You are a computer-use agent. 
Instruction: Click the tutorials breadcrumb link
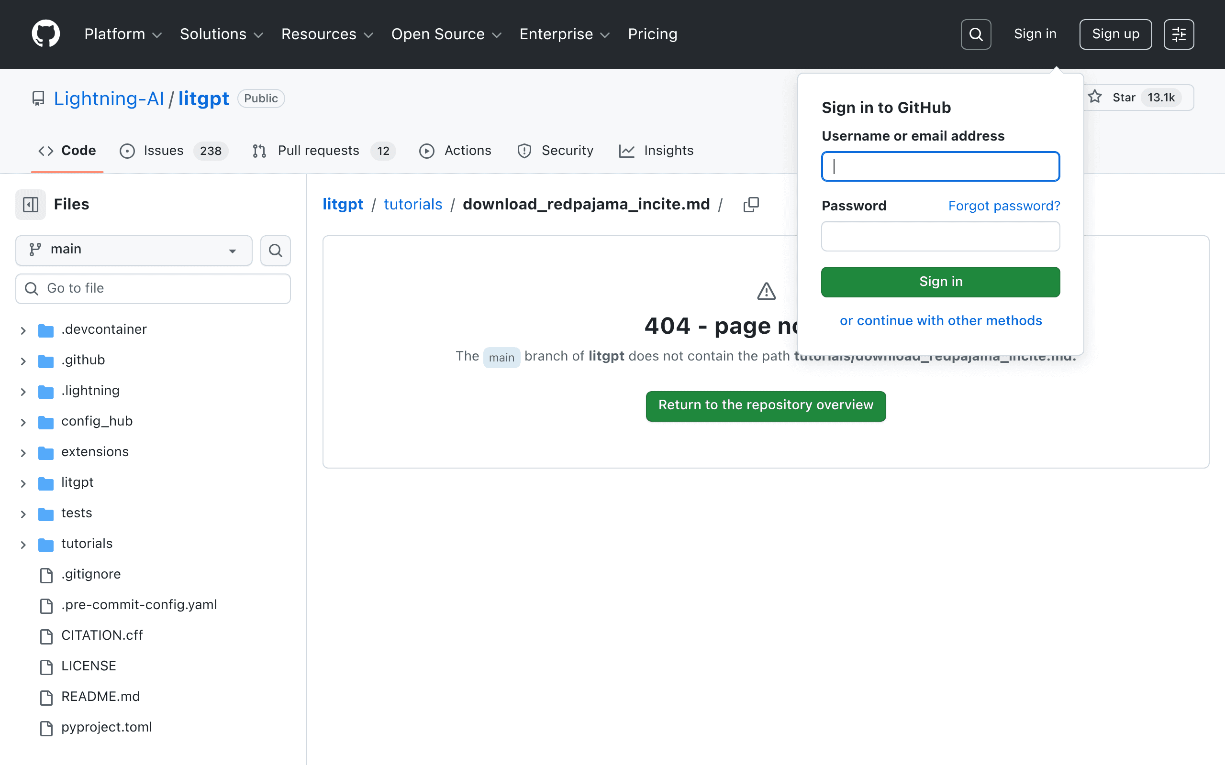point(413,205)
